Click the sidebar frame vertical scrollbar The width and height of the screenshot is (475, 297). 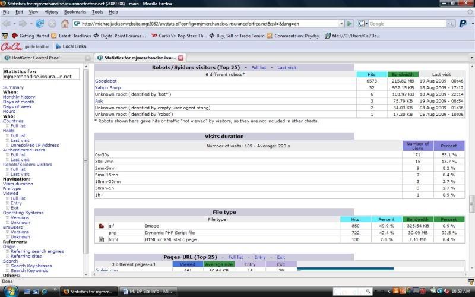(x=86, y=162)
